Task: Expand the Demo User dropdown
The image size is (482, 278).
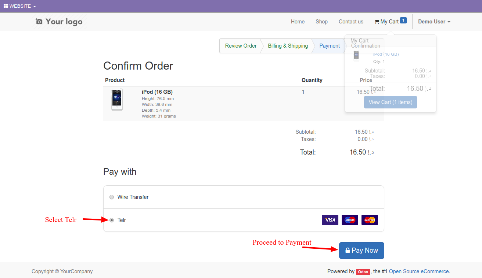Action: pyautogui.click(x=434, y=22)
